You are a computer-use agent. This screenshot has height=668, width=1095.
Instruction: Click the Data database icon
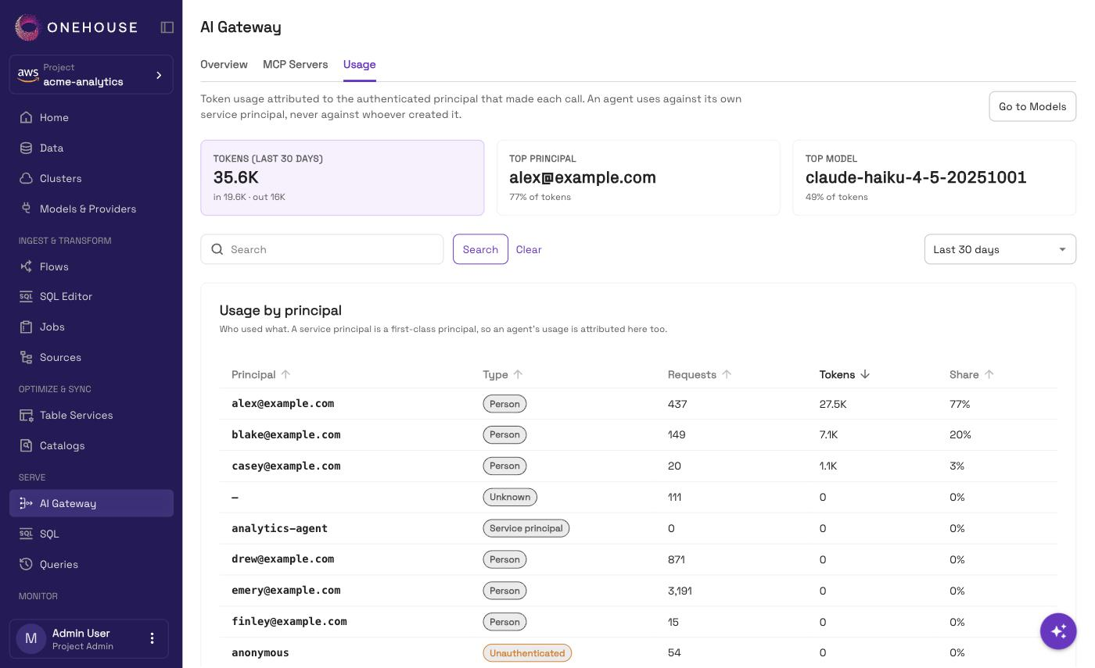(x=26, y=148)
